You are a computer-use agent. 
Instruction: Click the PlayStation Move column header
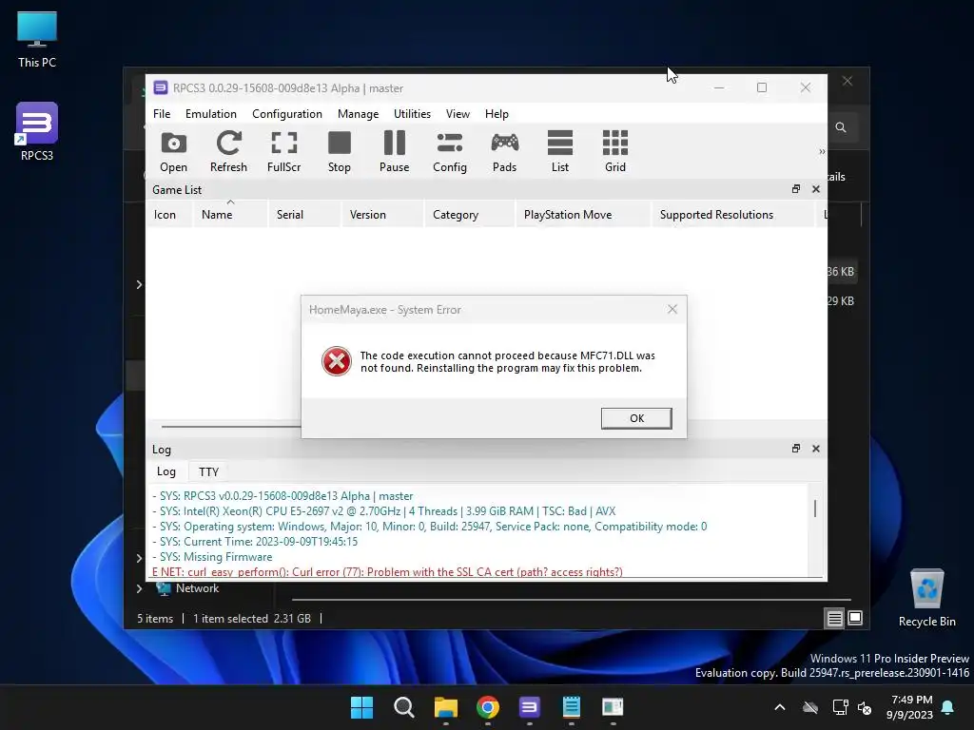(x=583, y=214)
